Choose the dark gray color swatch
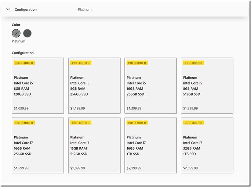The height and width of the screenshot is (187, 251). [27, 33]
